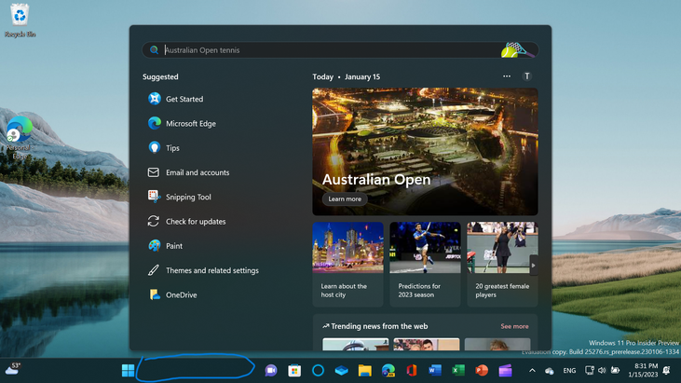The width and height of the screenshot is (681, 383).
Task: Launch Snipping Tool from suggestions
Action: pos(180,197)
